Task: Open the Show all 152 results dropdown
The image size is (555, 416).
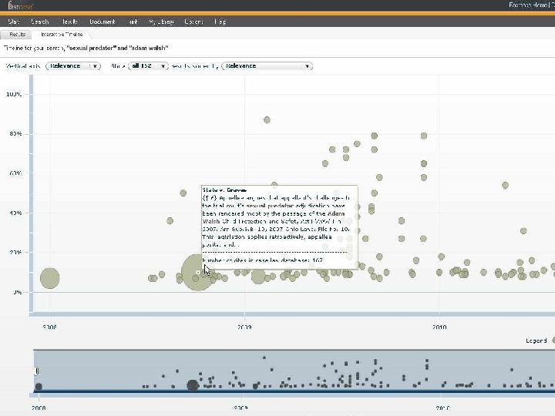Action: tap(148, 66)
